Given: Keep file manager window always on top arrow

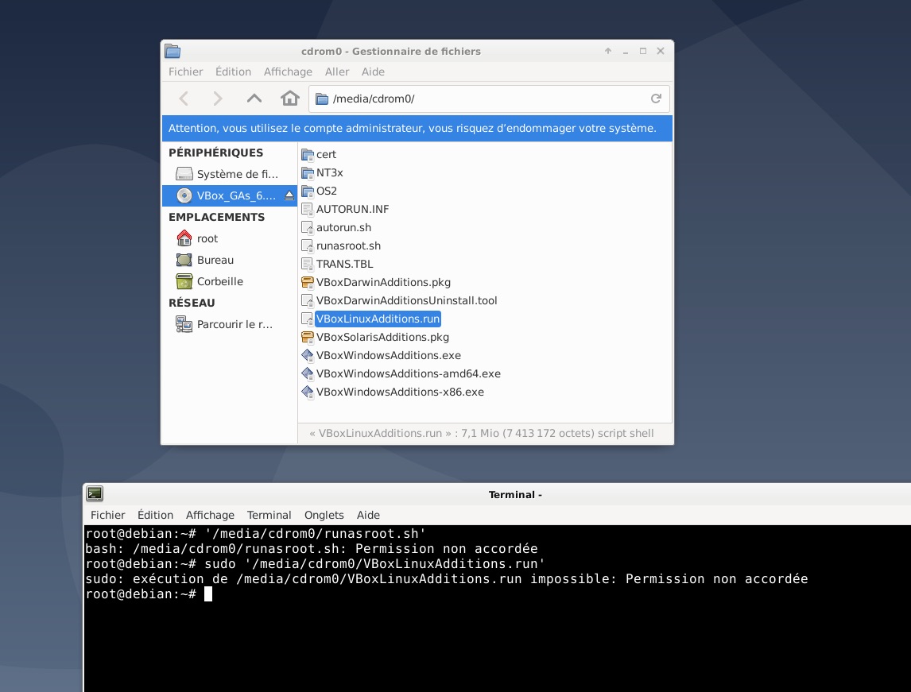Looking at the screenshot, I should (607, 51).
